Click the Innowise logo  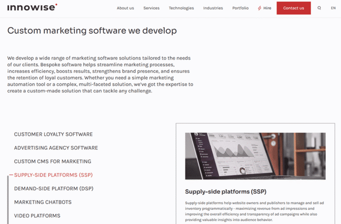(x=32, y=8)
